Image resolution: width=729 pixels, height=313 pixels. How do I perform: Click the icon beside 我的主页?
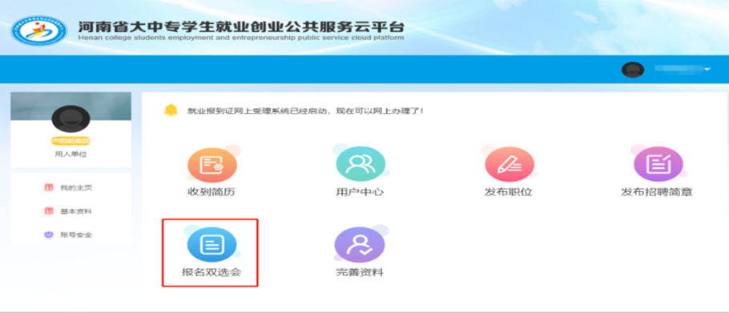coord(49,187)
